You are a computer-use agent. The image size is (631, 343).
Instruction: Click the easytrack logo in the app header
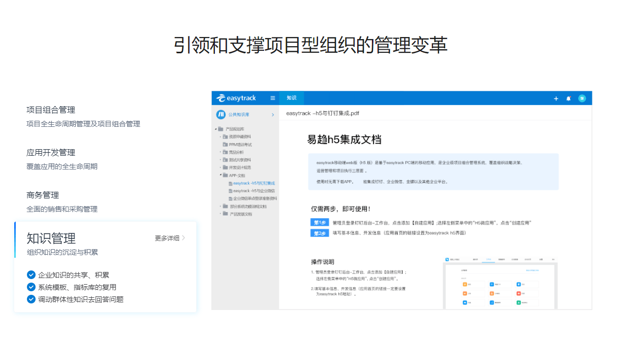click(236, 98)
